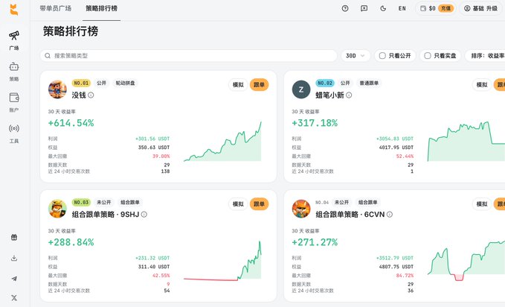Screen dimensions: 505x307
Task: Click the 6CVN fox avatar
Action: (301, 209)
